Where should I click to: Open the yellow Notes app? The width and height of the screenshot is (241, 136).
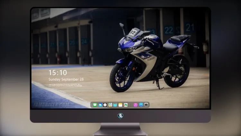[121, 105]
